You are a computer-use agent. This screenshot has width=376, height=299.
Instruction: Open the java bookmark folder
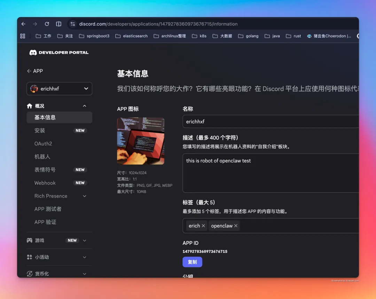point(272,36)
